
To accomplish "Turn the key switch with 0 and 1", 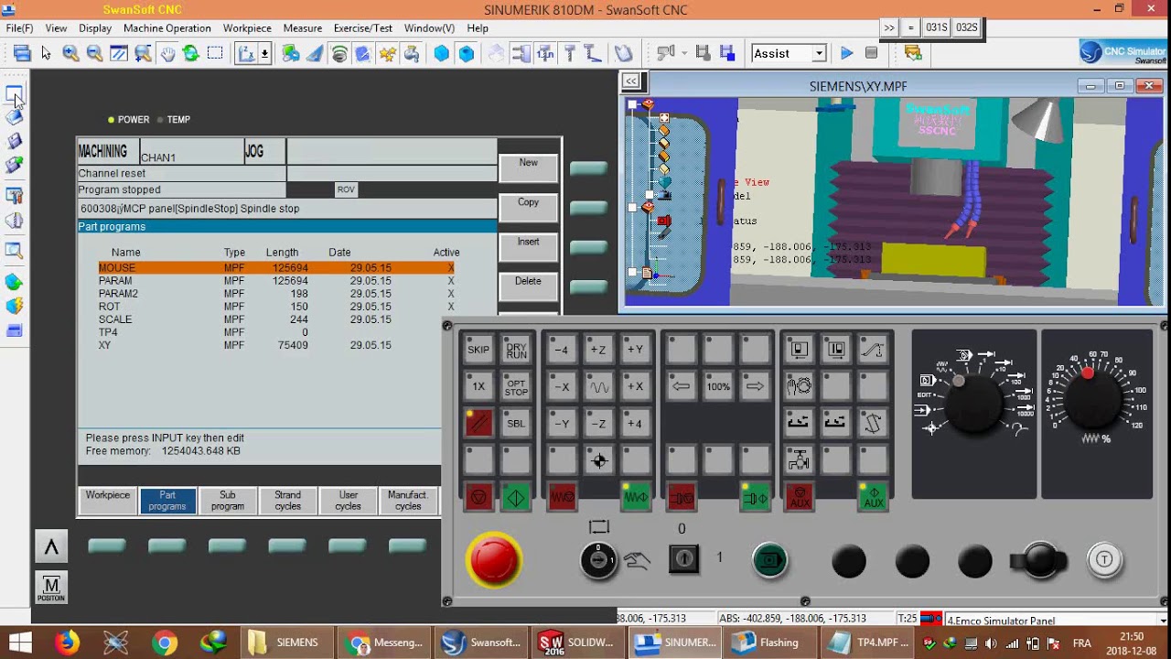I will pyautogui.click(x=683, y=559).
